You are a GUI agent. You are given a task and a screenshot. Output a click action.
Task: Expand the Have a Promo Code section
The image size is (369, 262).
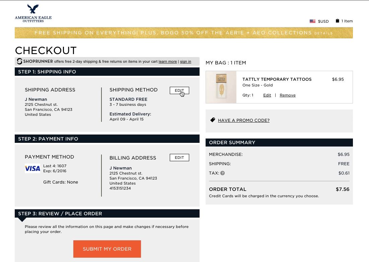[x=243, y=120]
